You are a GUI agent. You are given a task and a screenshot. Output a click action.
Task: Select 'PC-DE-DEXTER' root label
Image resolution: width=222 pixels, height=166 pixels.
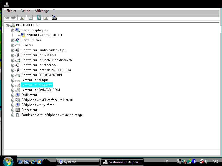click(27, 25)
